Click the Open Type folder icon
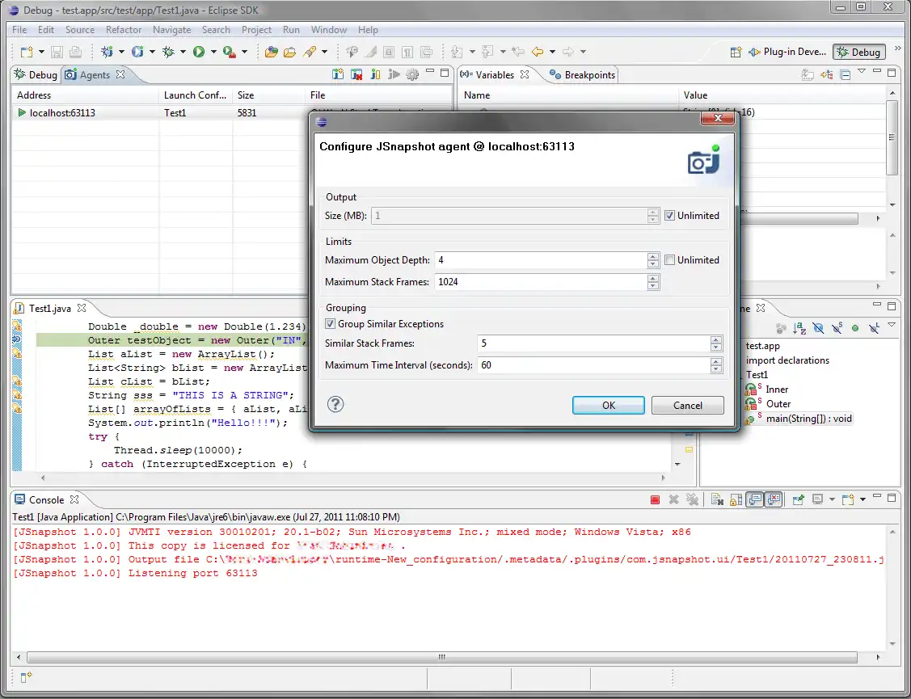Viewport: 911px width, 699px height. [271, 52]
